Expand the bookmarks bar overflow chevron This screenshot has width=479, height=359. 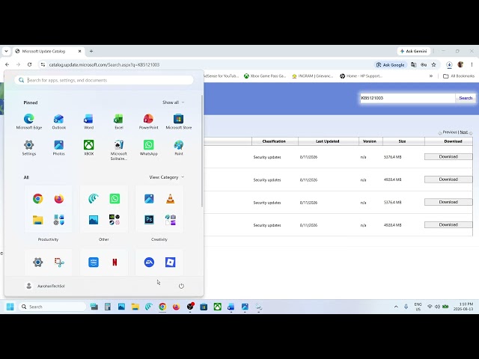pyautogui.click(x=431, y=76)
